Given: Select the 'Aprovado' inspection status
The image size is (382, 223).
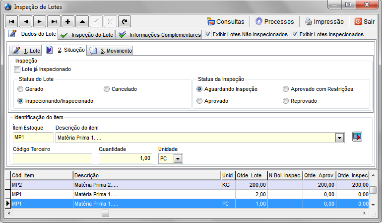Looking at the screenshot, I should (x=199, y=101).
